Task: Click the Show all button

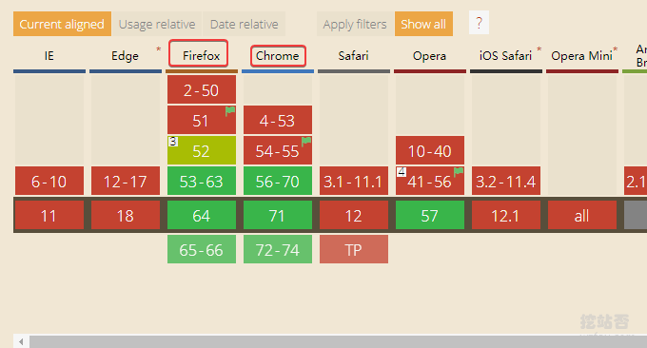Action: coord(423,24)
